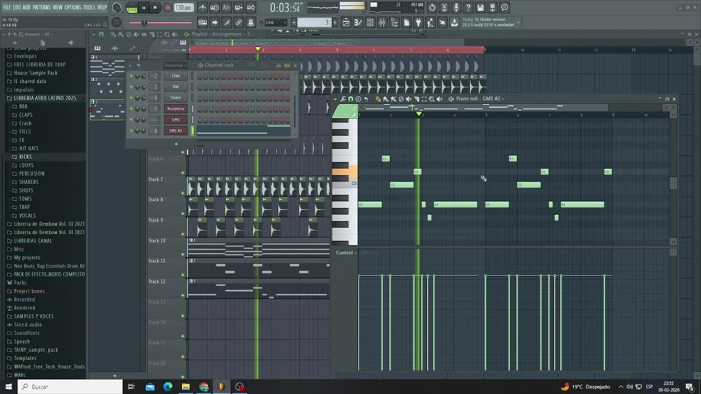Toggle the metronome icon
Screen dimensions: 701x394
(x=203, y=8)
